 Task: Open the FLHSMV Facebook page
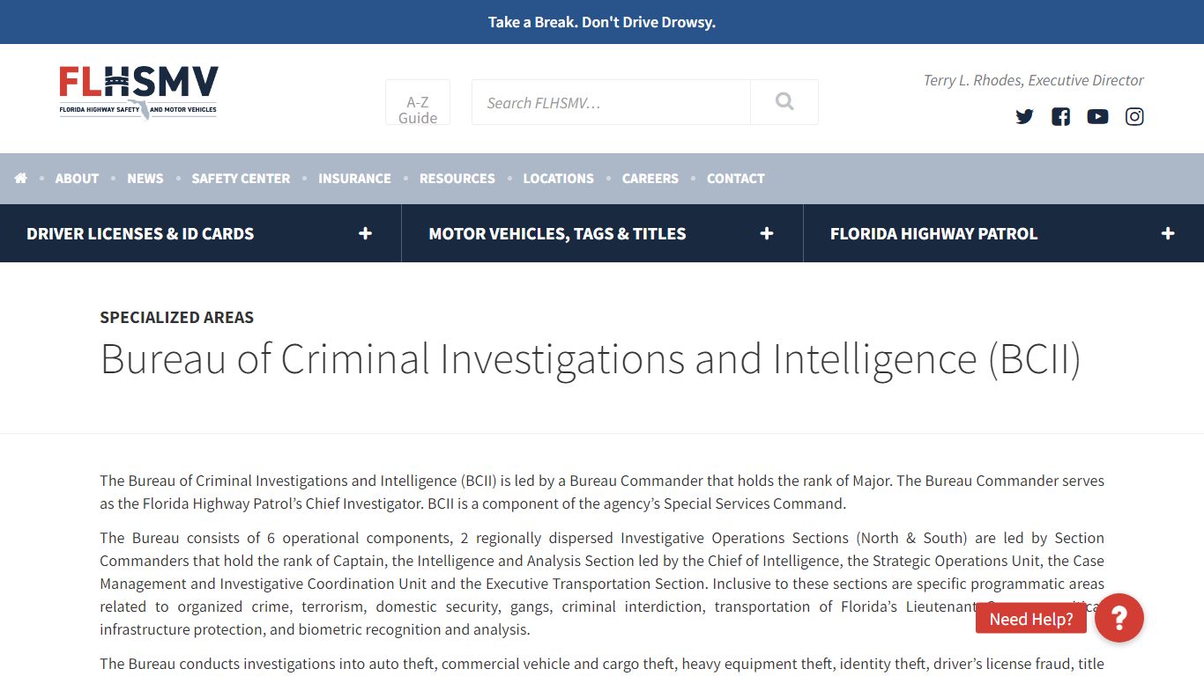pyautogui.click(x=1061, y=116)
